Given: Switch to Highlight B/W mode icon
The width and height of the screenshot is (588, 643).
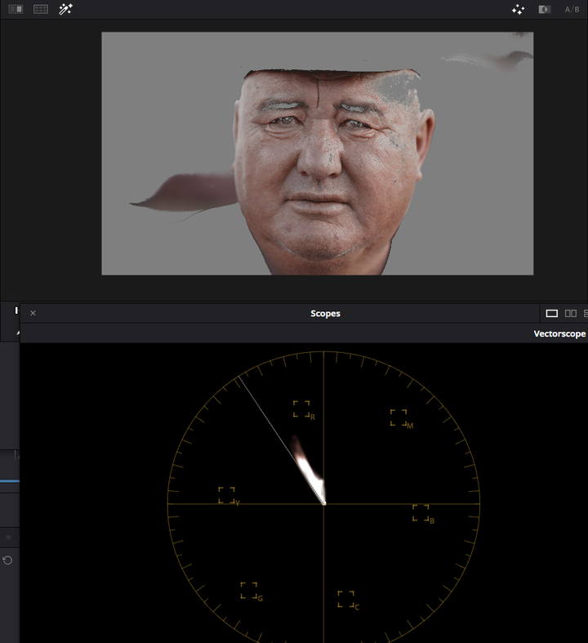Looking at the screenshot, I should tap(544, 10).
